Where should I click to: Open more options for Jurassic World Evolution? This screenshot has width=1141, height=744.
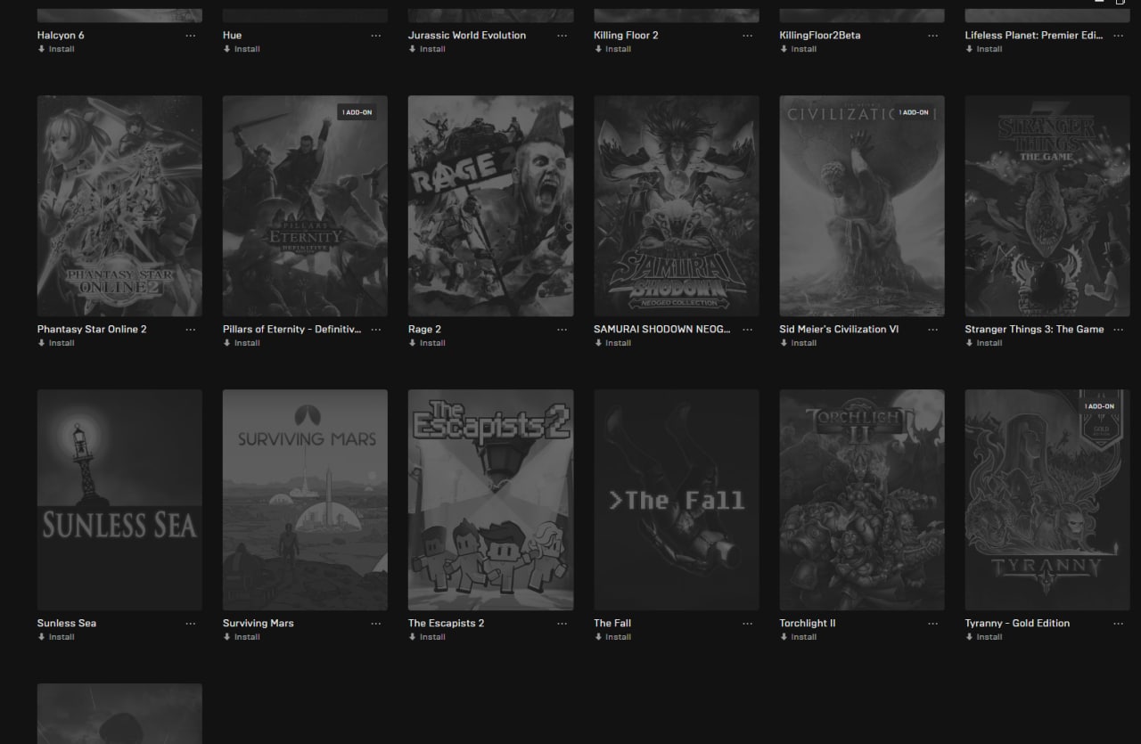tap(562, 36)
